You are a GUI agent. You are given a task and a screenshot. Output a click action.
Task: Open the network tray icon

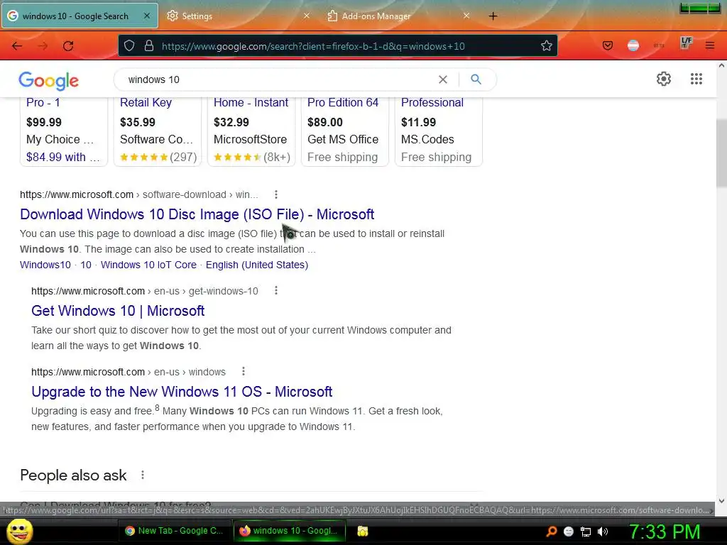[x=586, y=532]
